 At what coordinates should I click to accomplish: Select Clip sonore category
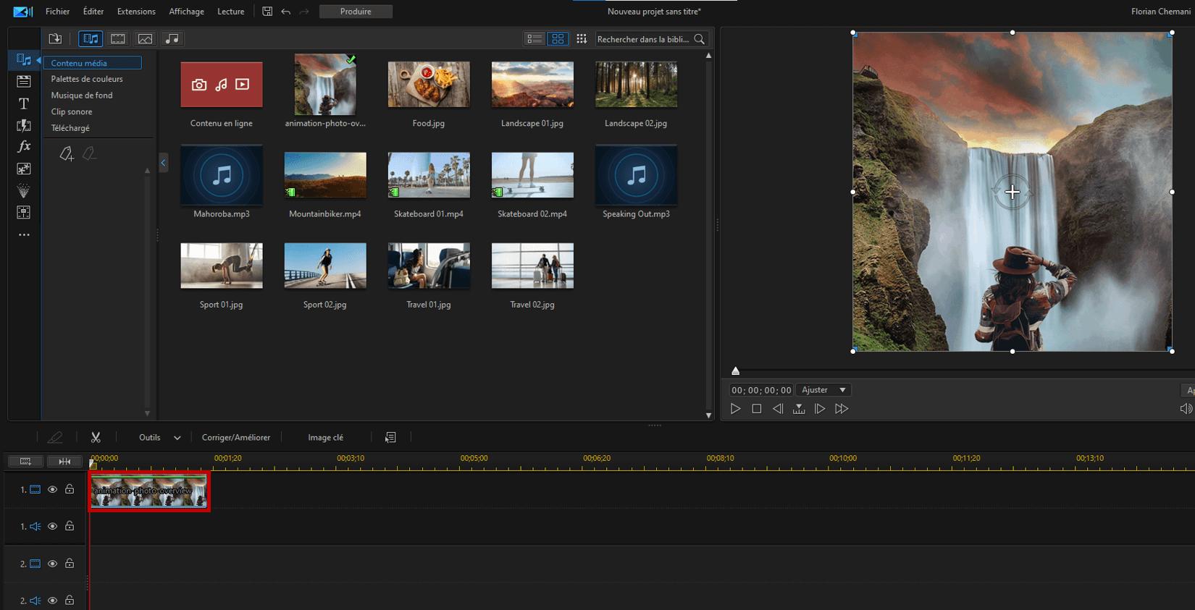pyautogui.click(x=72, y=112)
